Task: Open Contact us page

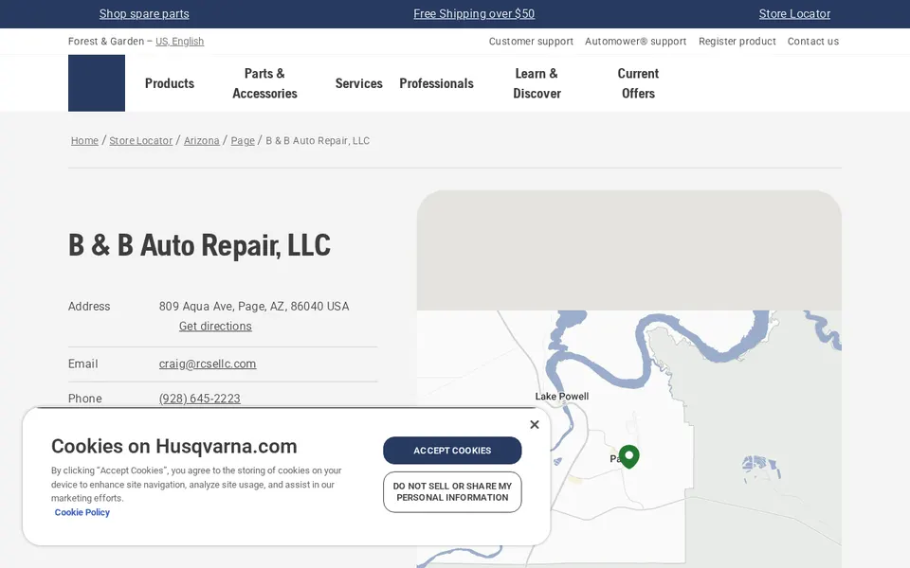Action: (813, 41)
